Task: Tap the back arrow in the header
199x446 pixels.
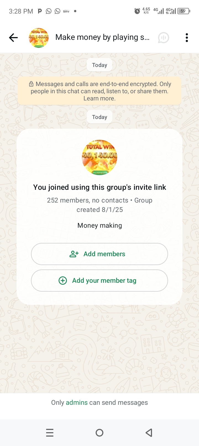Action: (13, 38)
